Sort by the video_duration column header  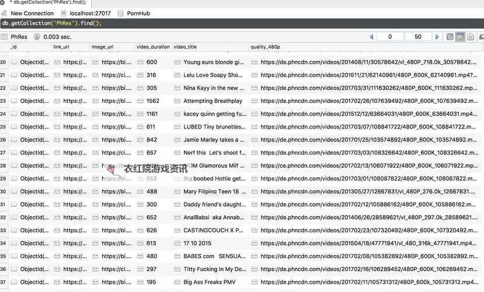[153, 47]
